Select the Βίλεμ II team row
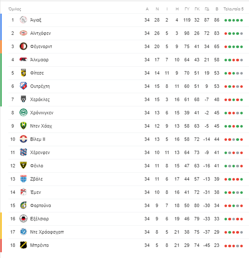This screenshot has width=249, height=258. 128,139
